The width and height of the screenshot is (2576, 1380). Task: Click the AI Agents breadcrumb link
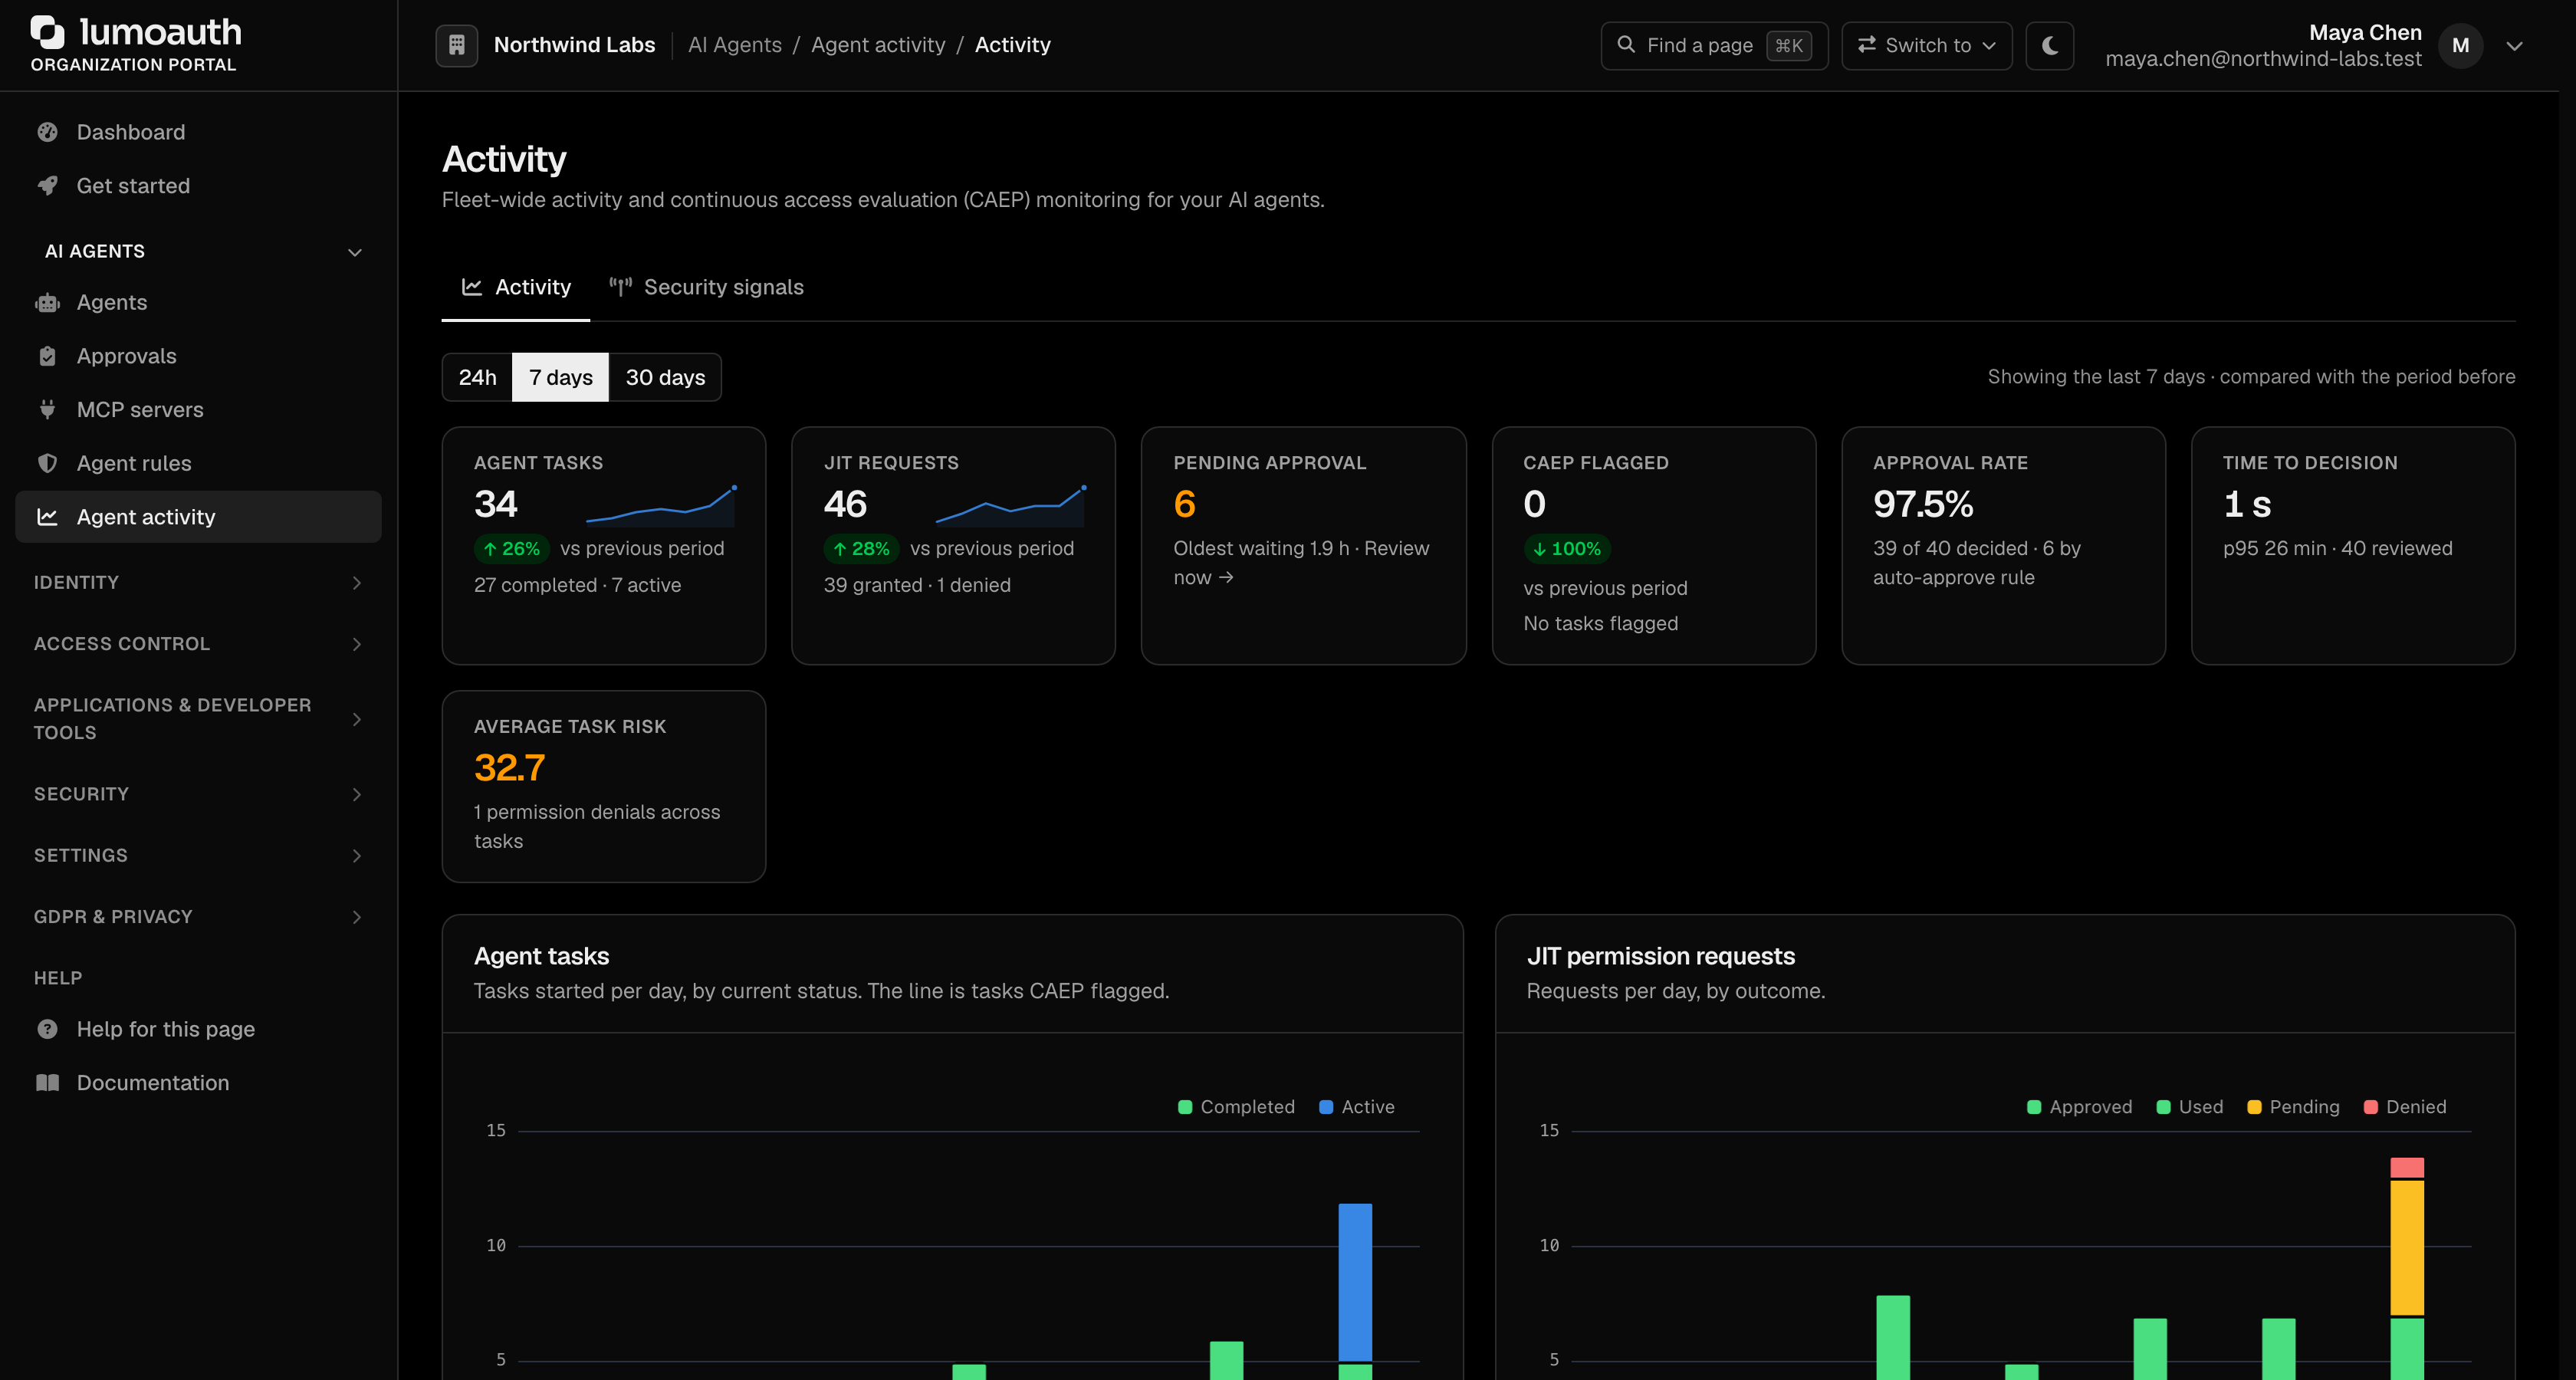click(x=735, y=45)
